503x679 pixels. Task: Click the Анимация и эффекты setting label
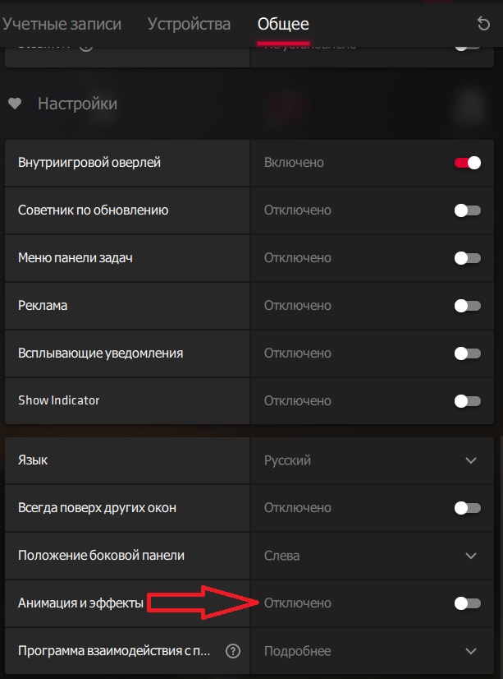pyautogui.click(x=80, y=603)
